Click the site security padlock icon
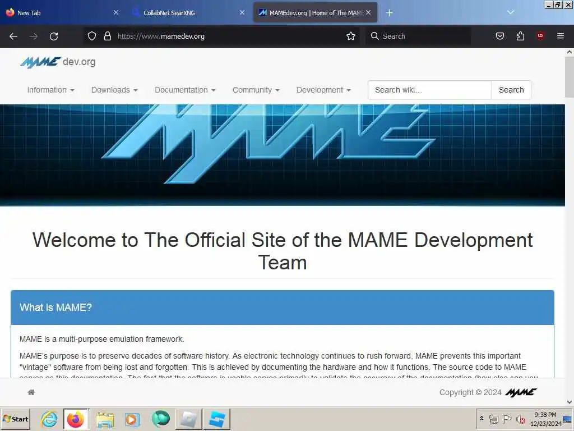The image size is (574, 431). pos(107,36)
